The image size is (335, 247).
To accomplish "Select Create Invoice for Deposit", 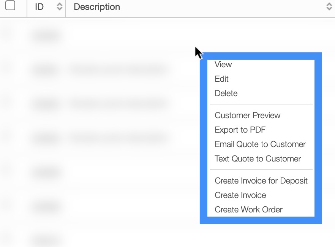I will pos(261,181).
